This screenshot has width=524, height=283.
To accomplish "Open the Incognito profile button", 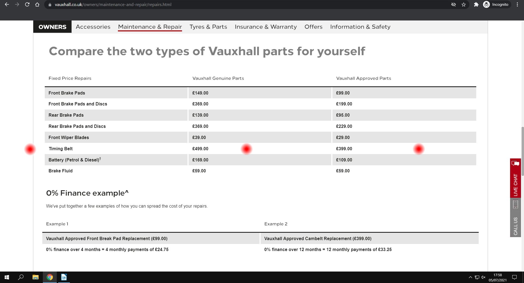I will click(x=496, y=5).
